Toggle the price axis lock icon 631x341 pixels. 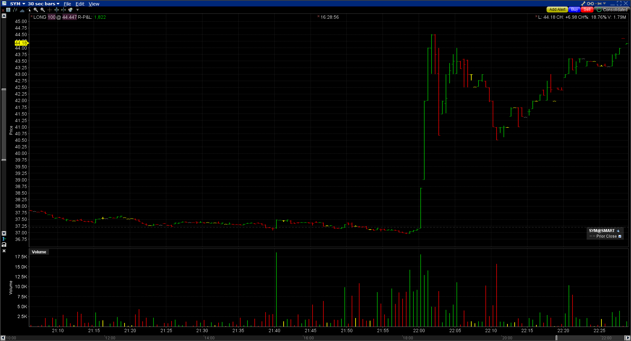coord(4,245)
